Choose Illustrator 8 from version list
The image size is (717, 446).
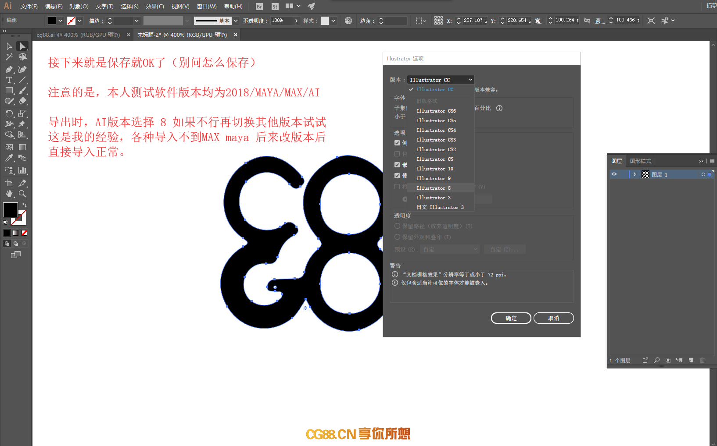click(441, 188)
